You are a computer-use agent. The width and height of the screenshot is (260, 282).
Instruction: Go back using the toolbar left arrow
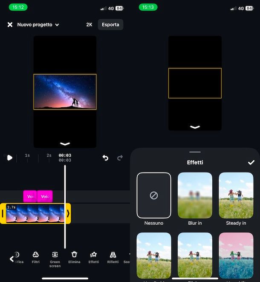pyautogui.click(x=12, y=259)
